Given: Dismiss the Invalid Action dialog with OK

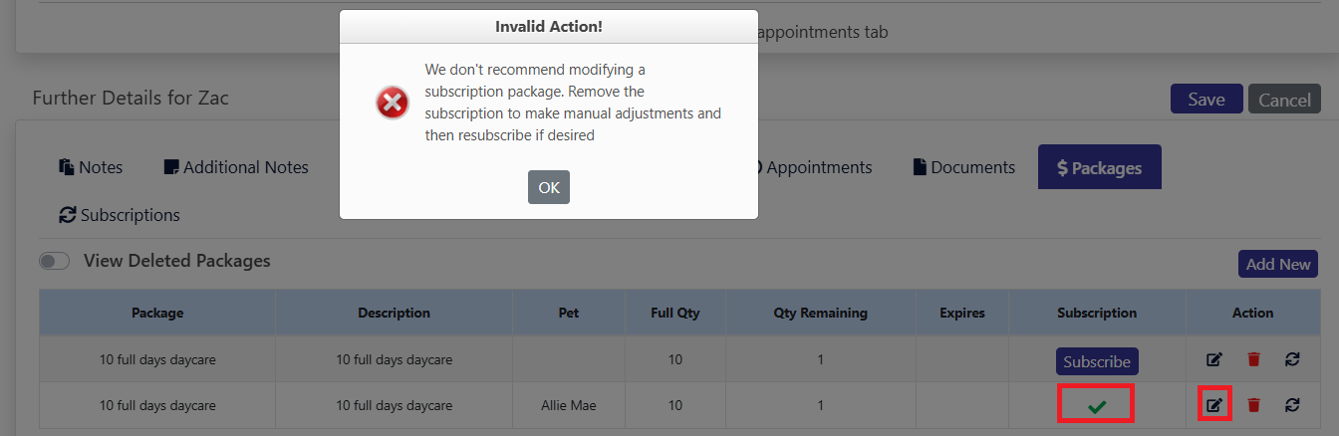Looking at the screenshot, I should tap(549, 187).
